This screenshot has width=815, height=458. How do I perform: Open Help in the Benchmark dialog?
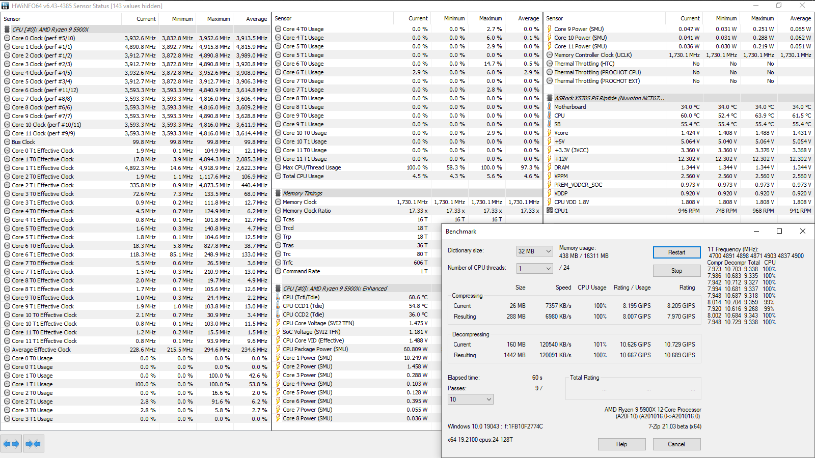tap(621, 444)
